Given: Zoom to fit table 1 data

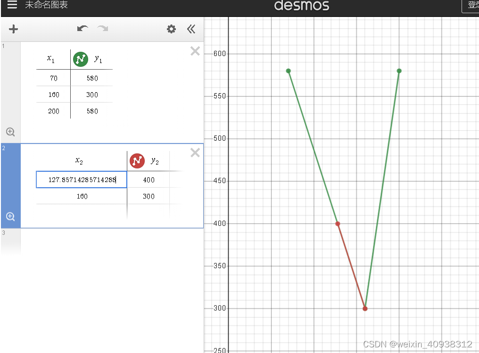Looking at the screenshot, I should click(x=10, y=132).
